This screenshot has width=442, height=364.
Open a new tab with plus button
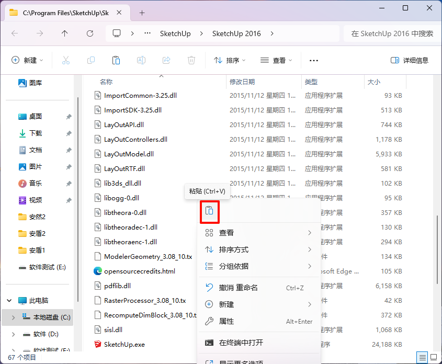tap(142, 13)
